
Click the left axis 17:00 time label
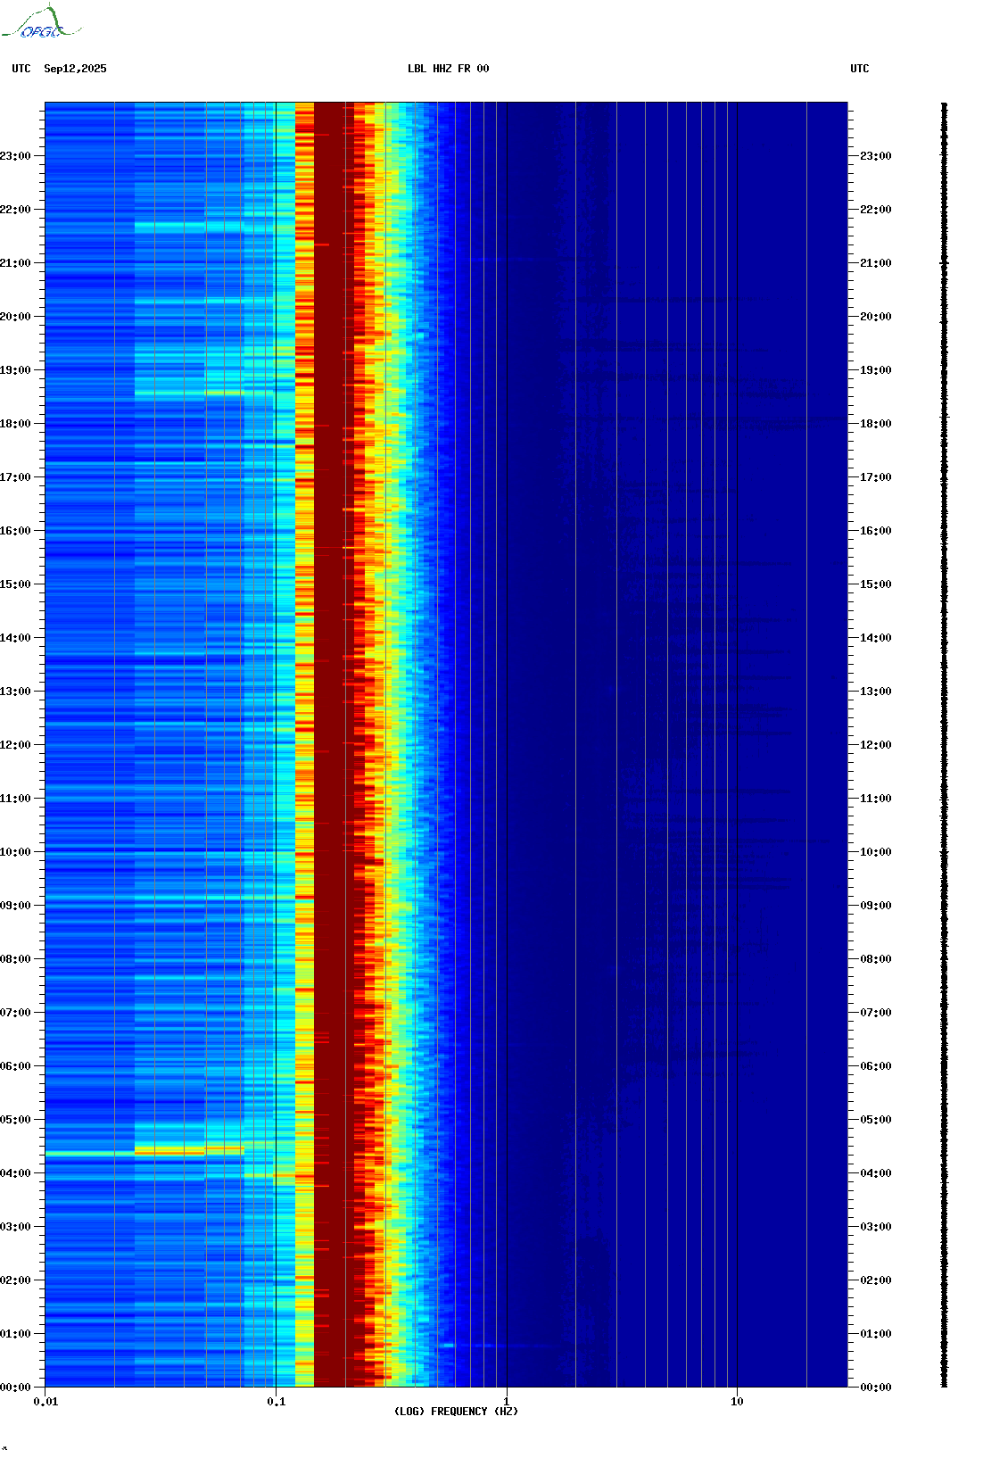point(15,477)
